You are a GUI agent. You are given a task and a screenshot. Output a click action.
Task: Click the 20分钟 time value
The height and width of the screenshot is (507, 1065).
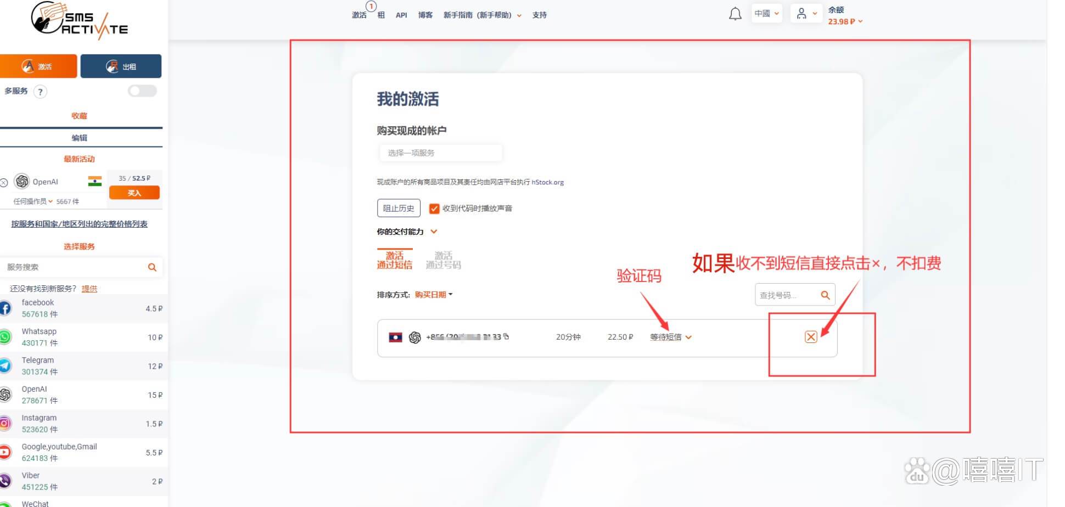pos(568,337)
